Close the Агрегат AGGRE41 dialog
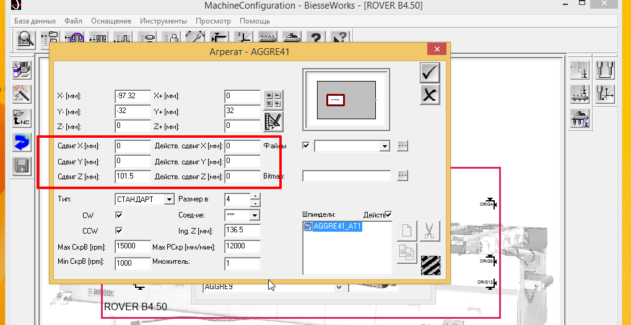 [437, 49]
